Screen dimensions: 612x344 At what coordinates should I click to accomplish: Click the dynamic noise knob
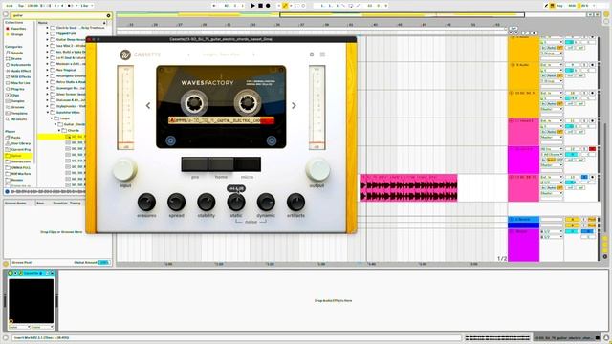point(266,202)
